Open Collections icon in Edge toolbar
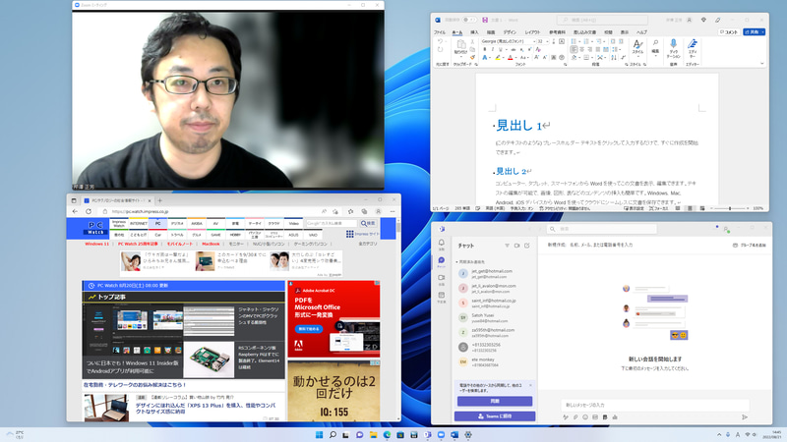 [x=364, y=211]
